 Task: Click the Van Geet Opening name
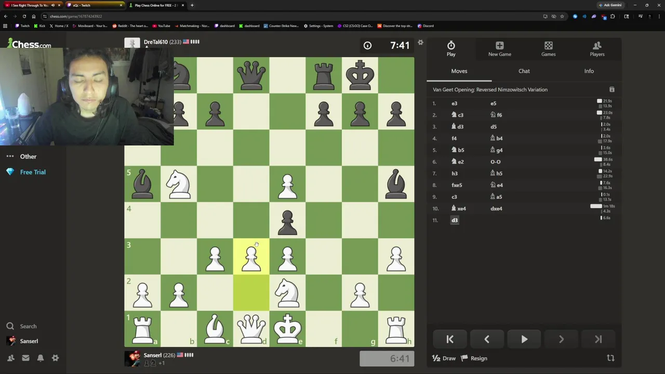click(x=490, y=90)
